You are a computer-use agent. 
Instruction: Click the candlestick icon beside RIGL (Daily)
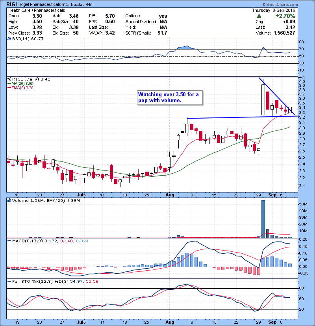coord(9,79)
